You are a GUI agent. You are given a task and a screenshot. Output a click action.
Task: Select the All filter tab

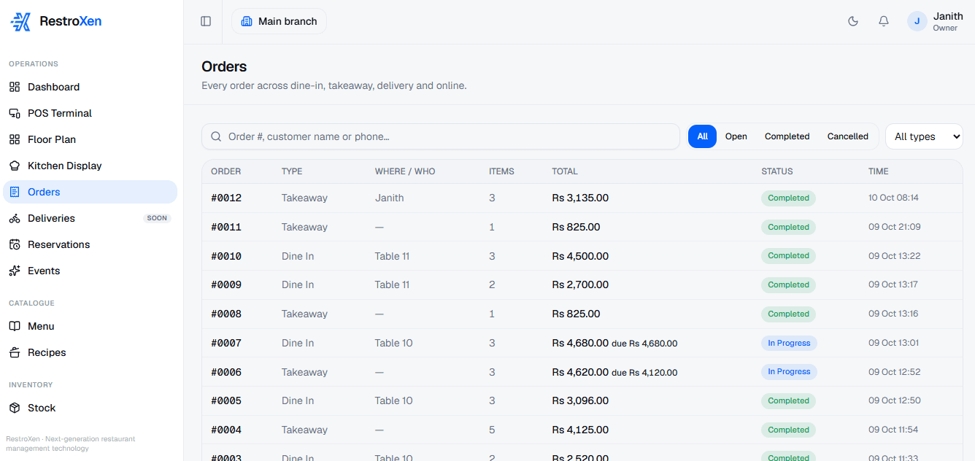coord(702,136)
